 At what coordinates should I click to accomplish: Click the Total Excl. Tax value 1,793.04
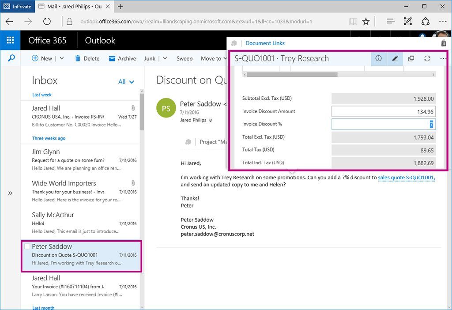[x=384, y=137]
